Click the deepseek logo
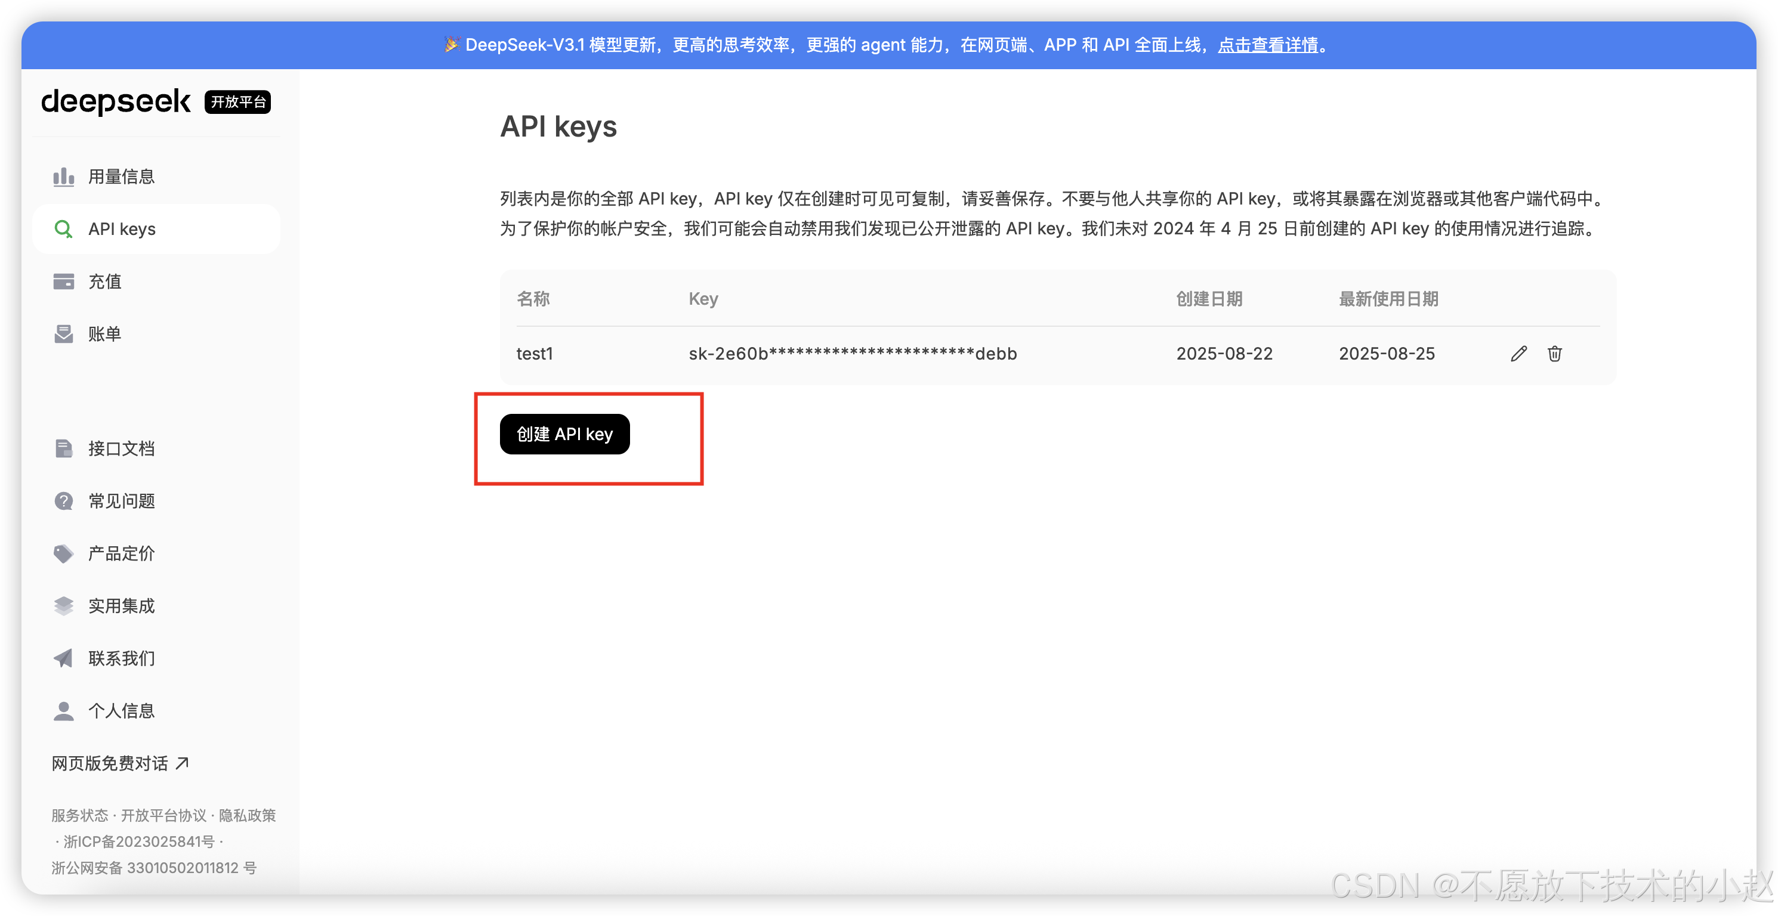The width and height of the screenshot is (1778, 916). [x=116, y=101]
